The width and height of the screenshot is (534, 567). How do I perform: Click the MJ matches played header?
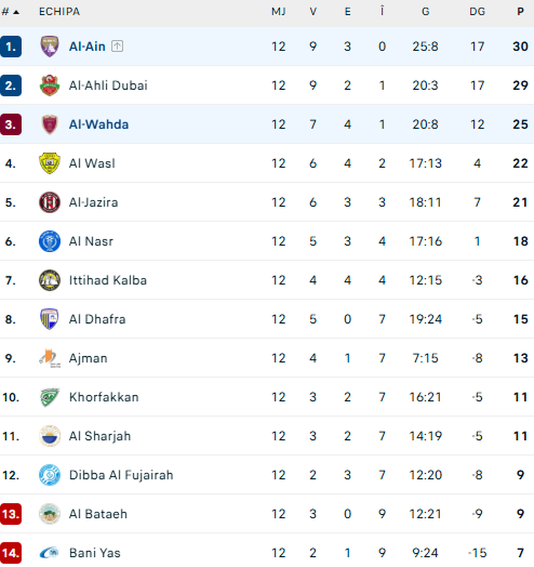click(x=278, y=11)
